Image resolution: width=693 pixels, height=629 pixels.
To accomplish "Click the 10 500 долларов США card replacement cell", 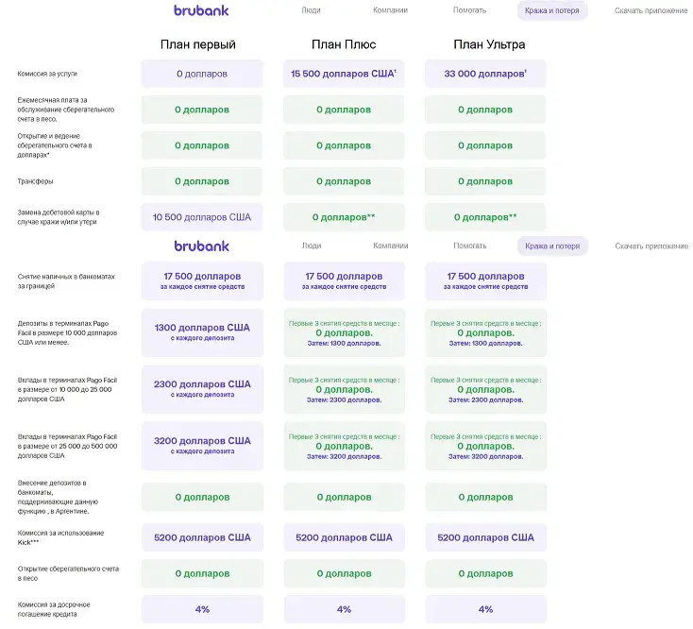I will (x=202, y=217).
